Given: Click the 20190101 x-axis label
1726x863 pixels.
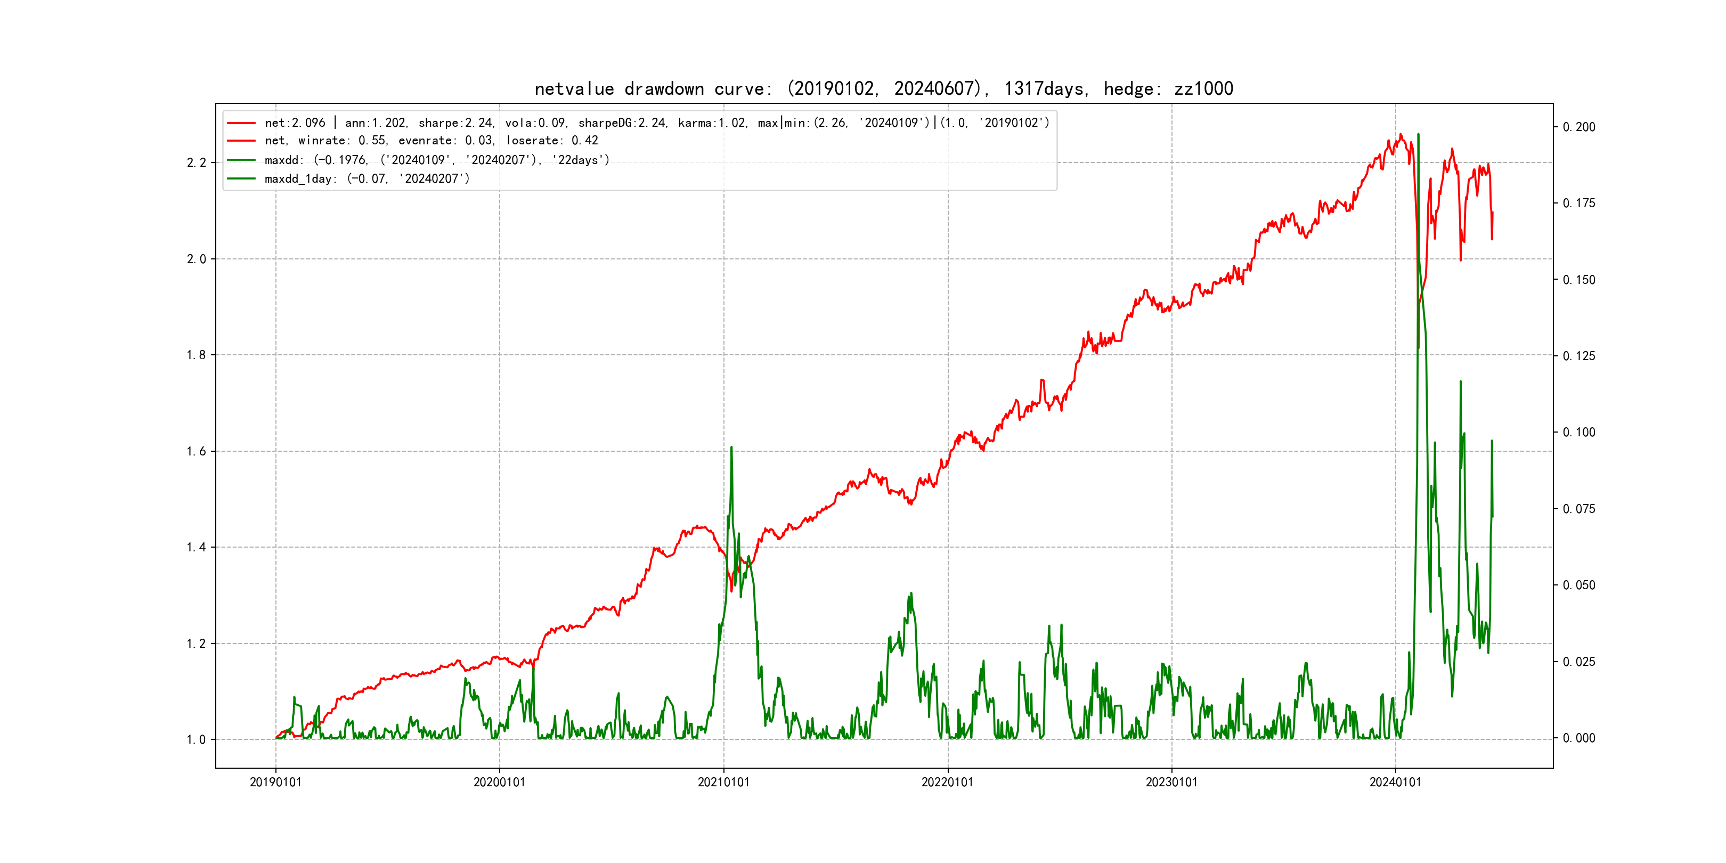Looking at the screenshot, I should [x=275, y=782].
